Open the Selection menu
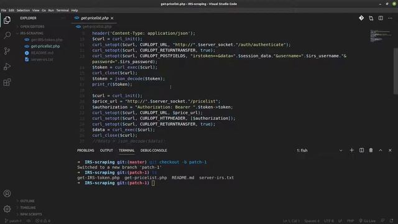398x224 pixels. pyautogui.click(x=23, y=11)
